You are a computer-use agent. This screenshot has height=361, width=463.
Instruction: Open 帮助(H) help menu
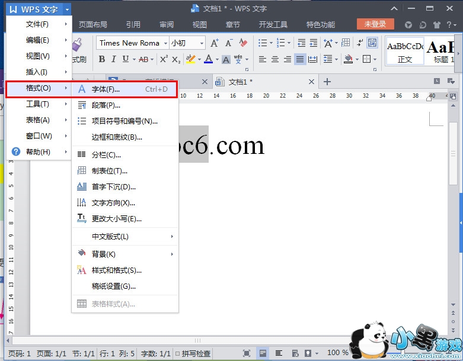(x=39, y=152)
